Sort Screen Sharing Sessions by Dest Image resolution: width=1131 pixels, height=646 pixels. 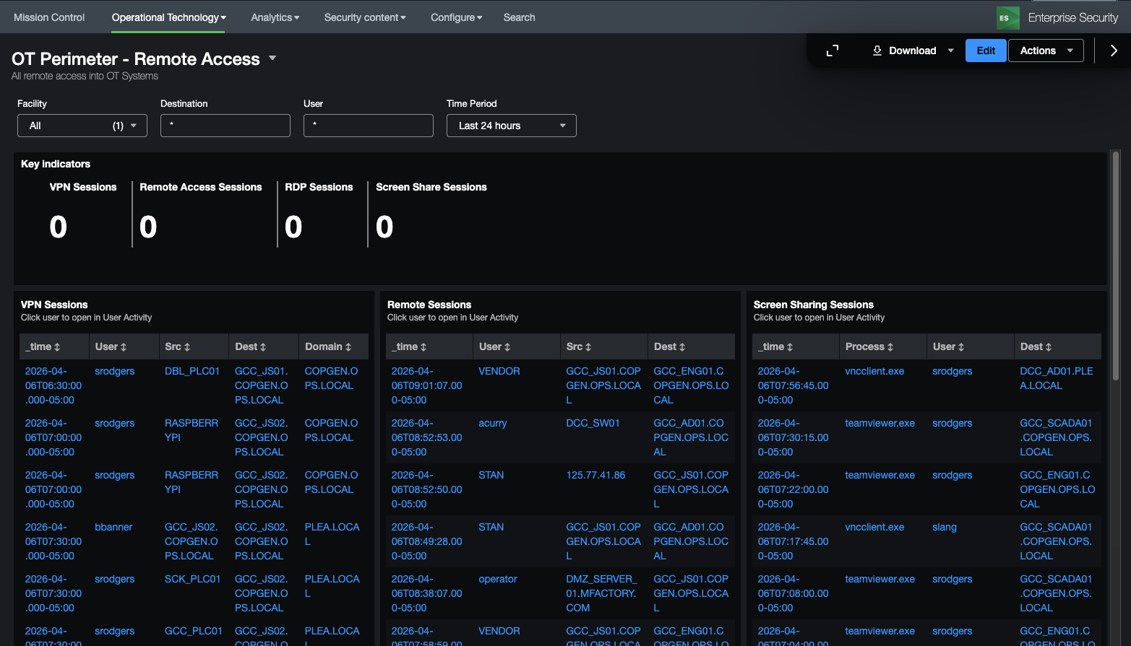(x=1036, y=346)
